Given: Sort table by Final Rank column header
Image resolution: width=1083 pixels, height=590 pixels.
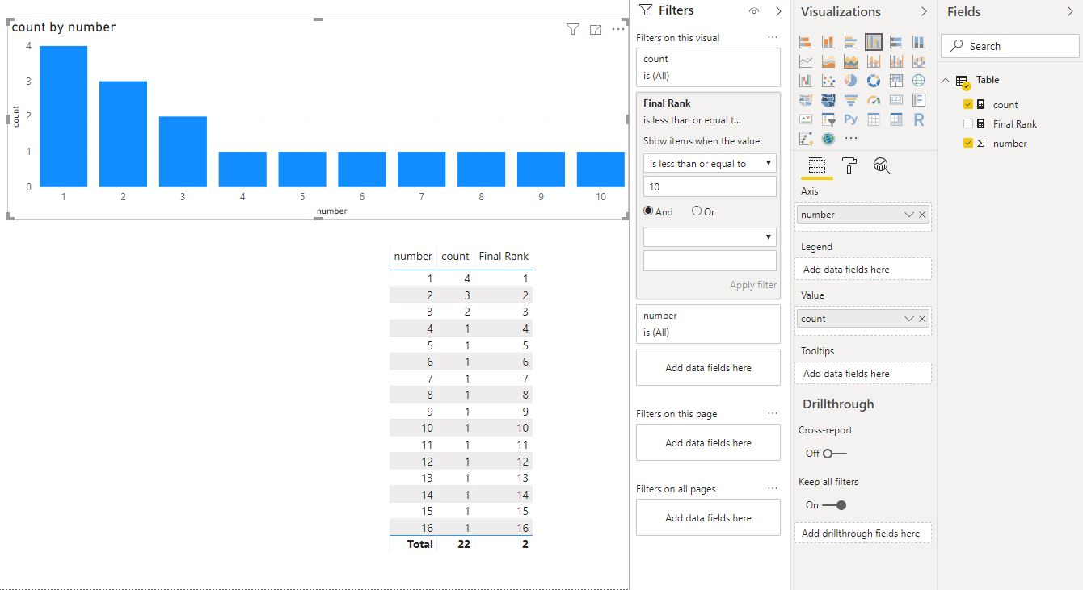Looking at the screenshot, I should [x=504, y=256].
